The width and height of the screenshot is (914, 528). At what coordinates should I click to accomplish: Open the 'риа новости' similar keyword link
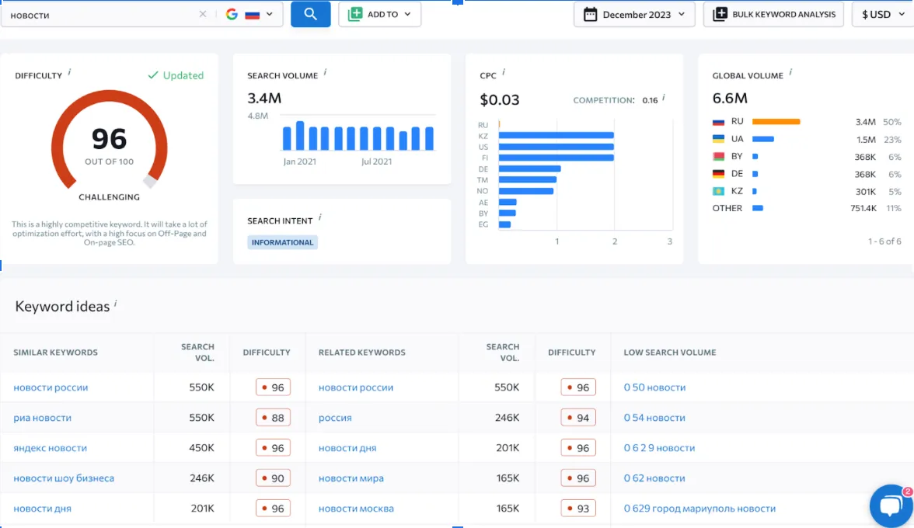click(42, 418)
